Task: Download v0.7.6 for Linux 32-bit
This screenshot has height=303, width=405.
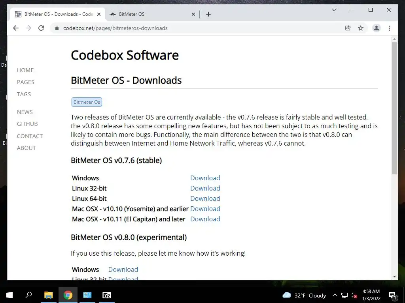Action: (205, 188)
